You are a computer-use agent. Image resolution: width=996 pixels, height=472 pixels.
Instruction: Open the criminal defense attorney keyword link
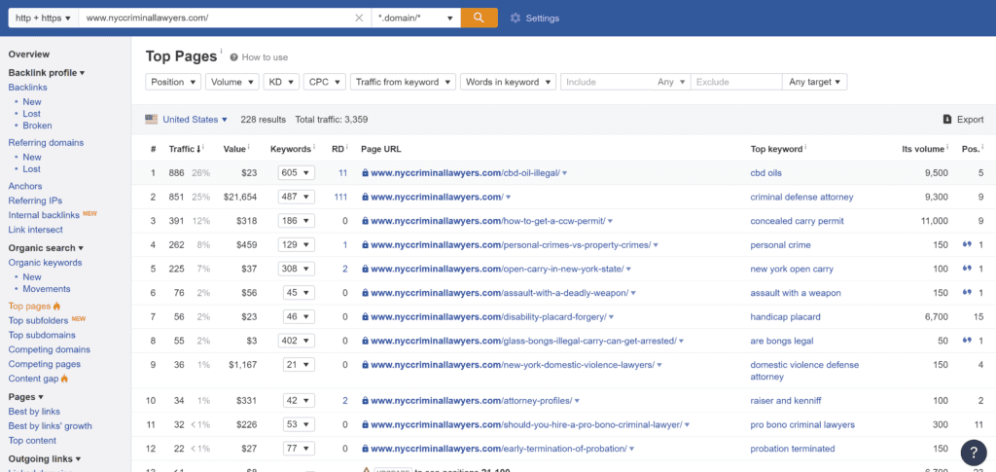point(801,197)
